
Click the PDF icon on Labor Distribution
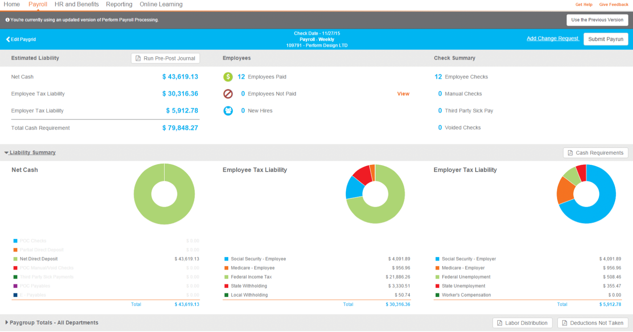(x=500, y=323)
